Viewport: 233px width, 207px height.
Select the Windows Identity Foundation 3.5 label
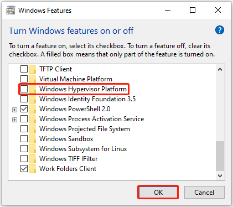87,99
